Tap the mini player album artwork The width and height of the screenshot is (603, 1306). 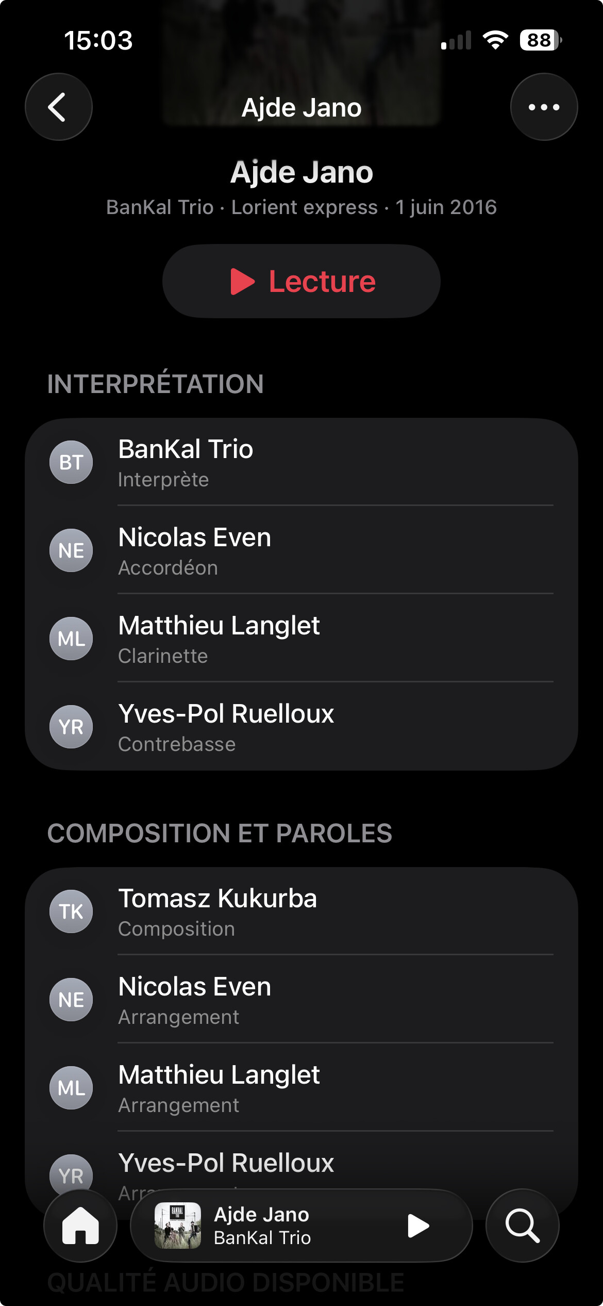point(178,1226)
